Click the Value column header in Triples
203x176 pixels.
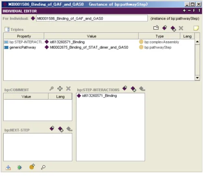click(92, 36)
